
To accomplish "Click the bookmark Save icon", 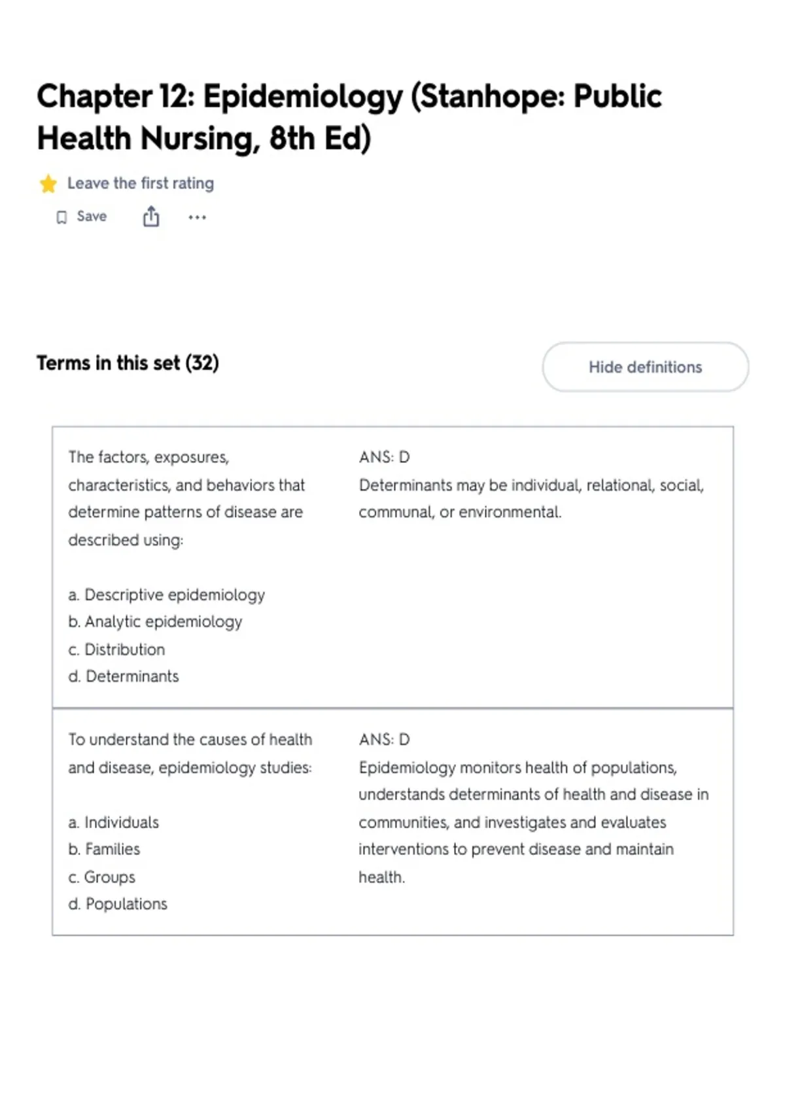I will pyautogui.click(x=61, y=217).
